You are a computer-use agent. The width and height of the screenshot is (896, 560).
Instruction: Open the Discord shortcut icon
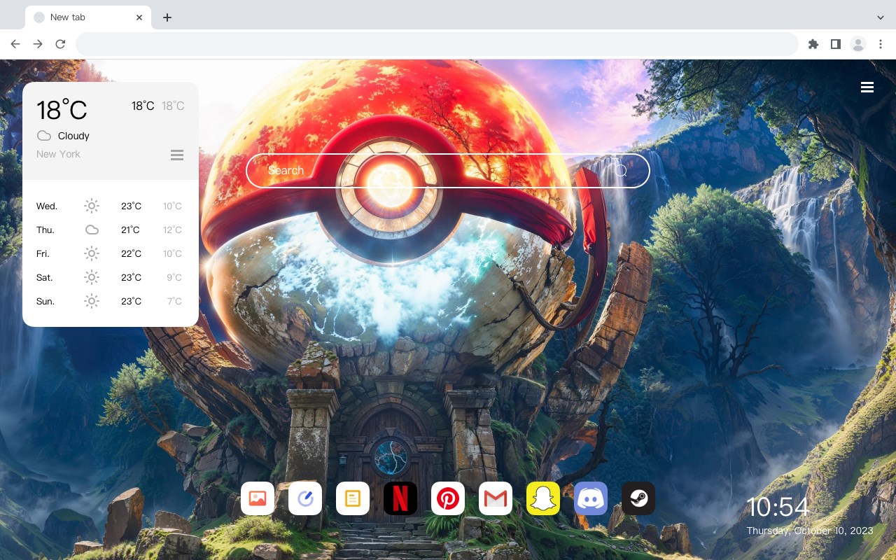[x=591, y=498]
